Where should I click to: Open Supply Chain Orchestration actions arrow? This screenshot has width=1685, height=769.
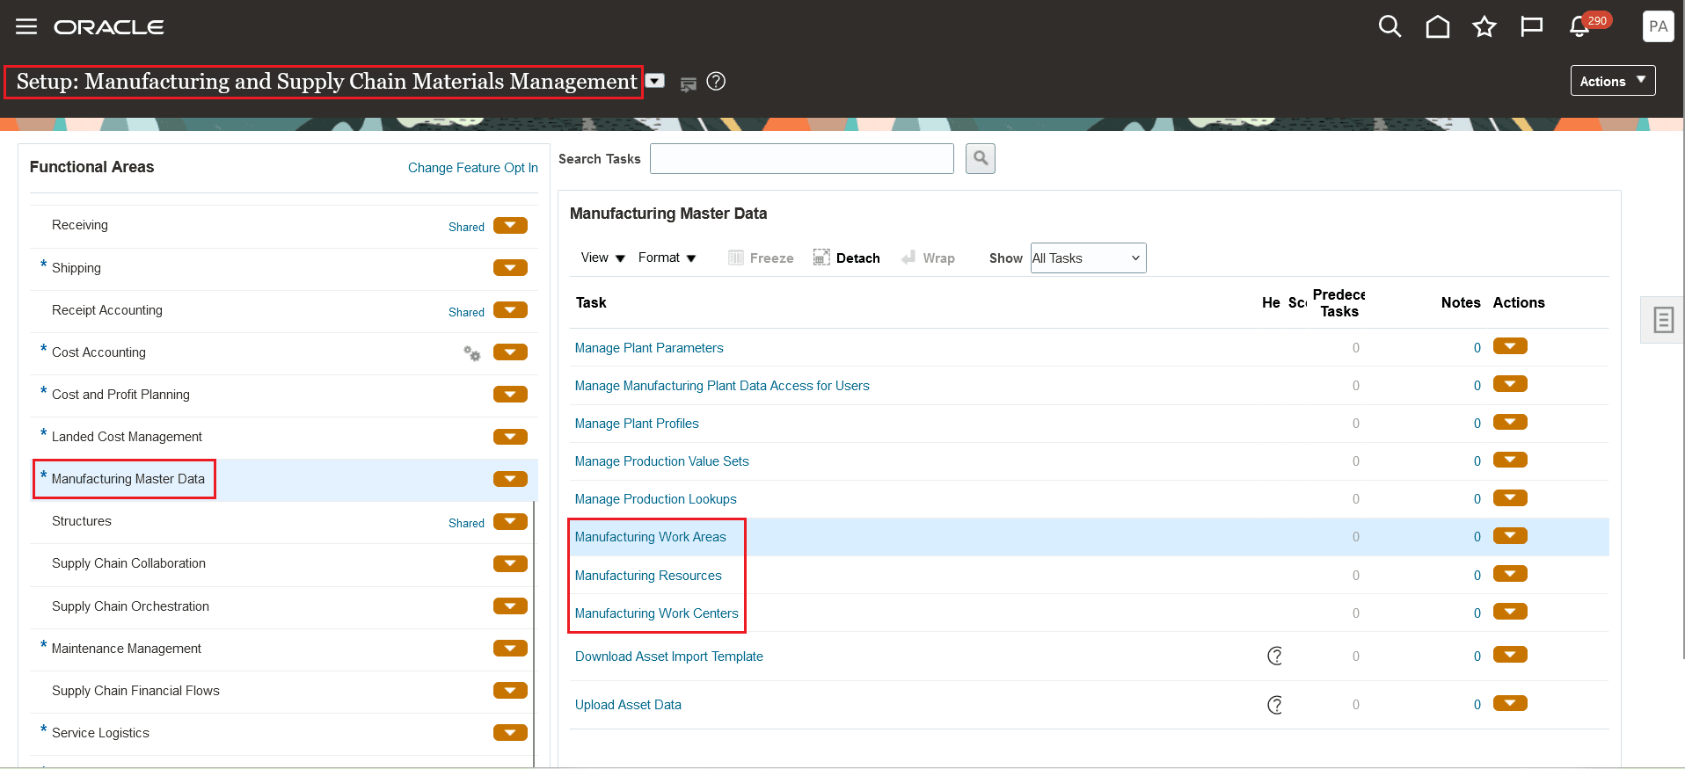pos(510,606)
